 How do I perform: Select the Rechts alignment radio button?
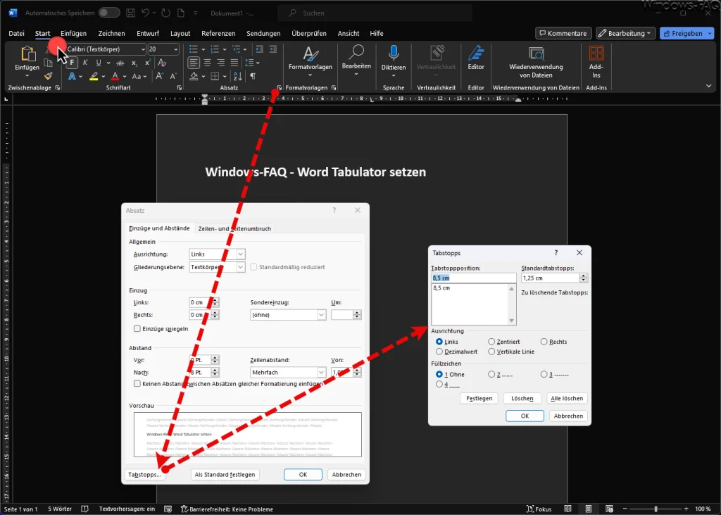pos(544,342)
